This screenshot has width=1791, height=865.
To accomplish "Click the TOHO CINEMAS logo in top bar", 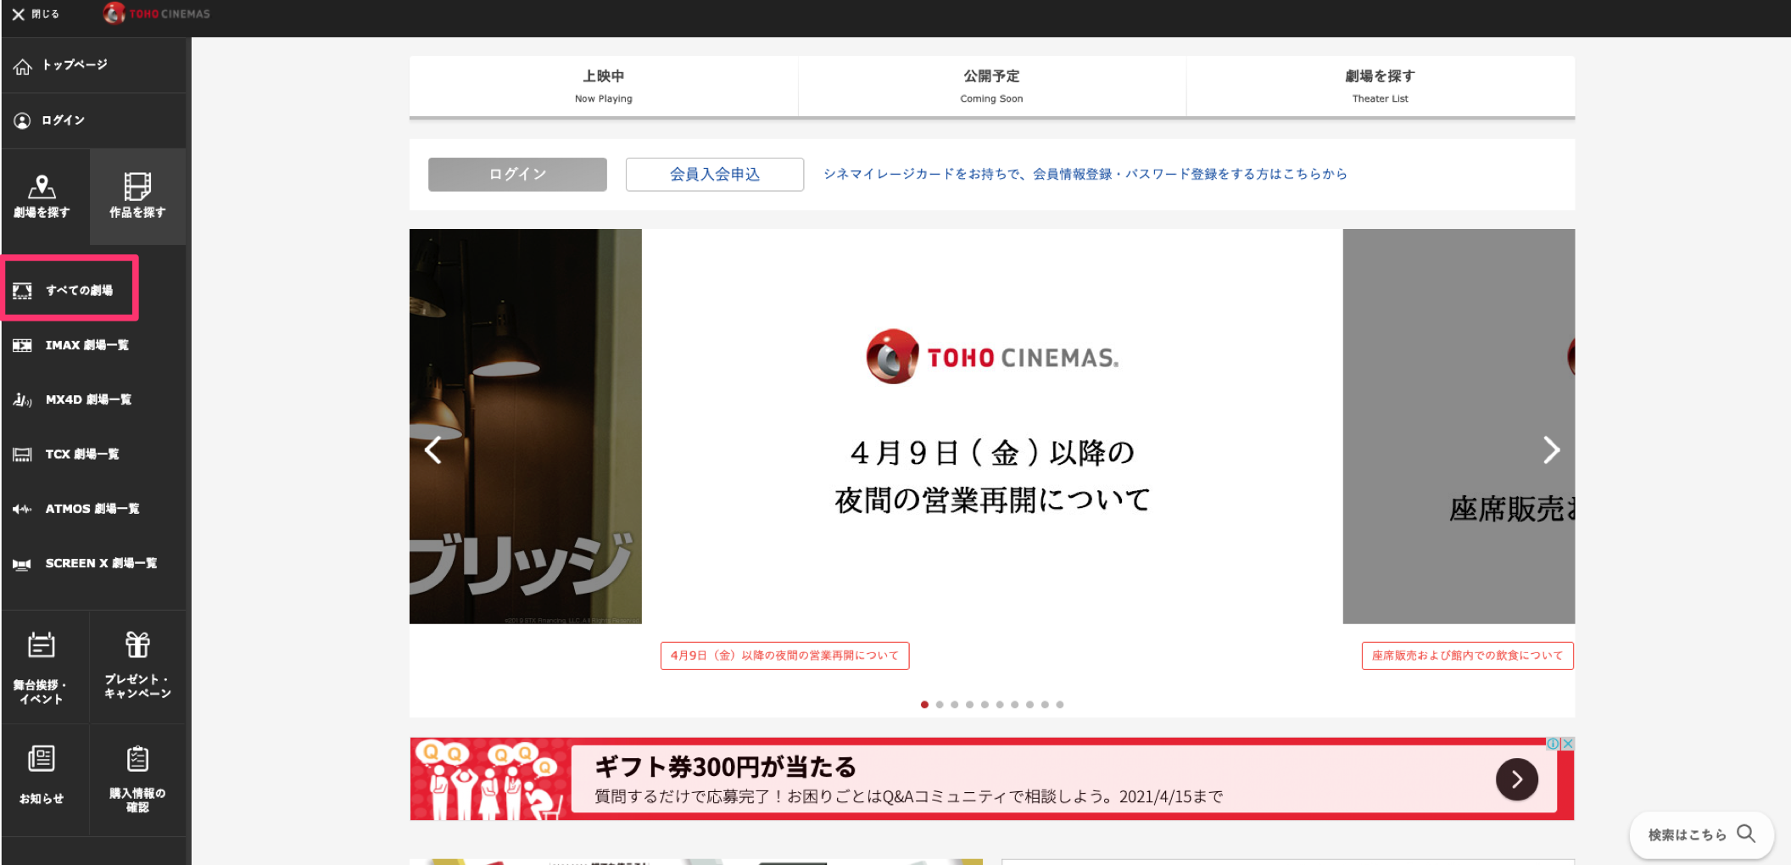I will click(x=157, y=14).
